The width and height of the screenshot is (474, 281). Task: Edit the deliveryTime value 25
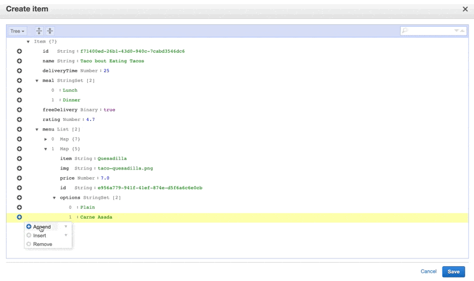(x=107, y=71)
